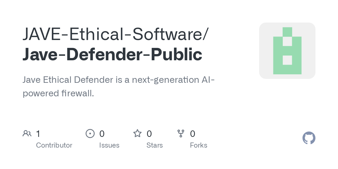
Task: Click the stars count 0
Action: 149,134
